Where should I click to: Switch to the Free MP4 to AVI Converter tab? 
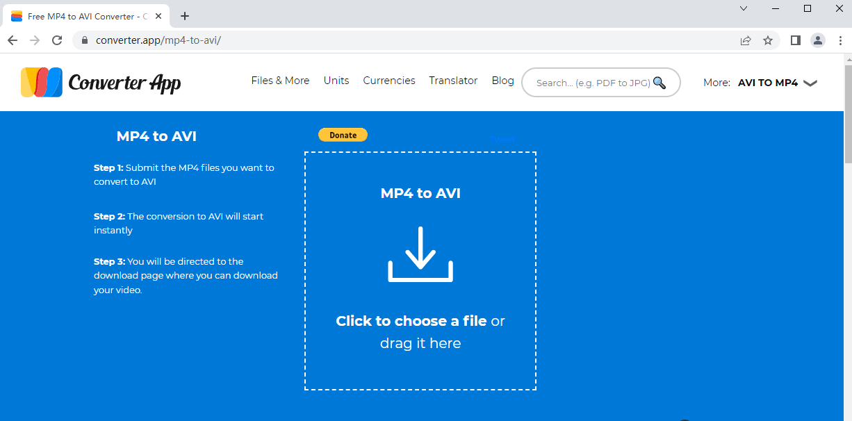83,15
